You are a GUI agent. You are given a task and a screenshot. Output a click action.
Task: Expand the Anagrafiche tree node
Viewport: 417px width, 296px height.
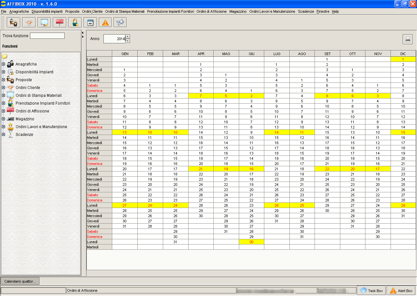[4, 64]
